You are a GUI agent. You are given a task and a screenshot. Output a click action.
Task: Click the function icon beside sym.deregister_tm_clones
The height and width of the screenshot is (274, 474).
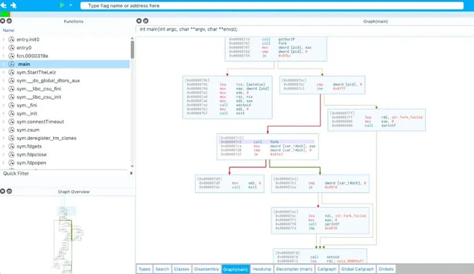(11, 138)
